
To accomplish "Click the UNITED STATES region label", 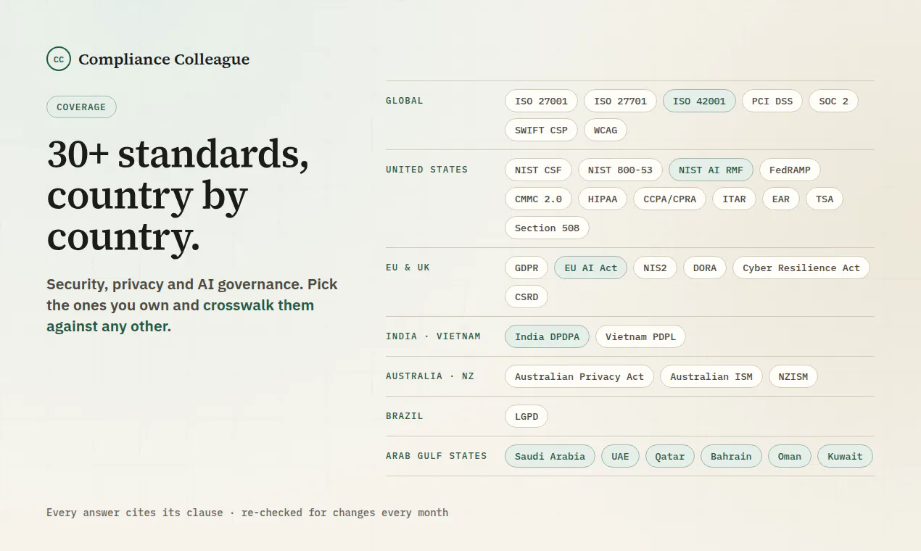I will (427, 170).
